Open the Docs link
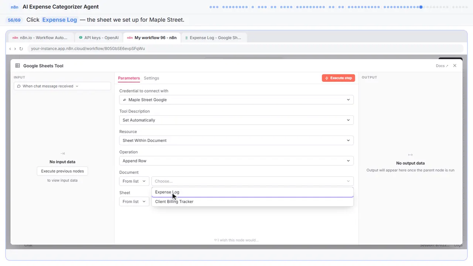Viewport: 473px width, 266px height. click(442, 66)
